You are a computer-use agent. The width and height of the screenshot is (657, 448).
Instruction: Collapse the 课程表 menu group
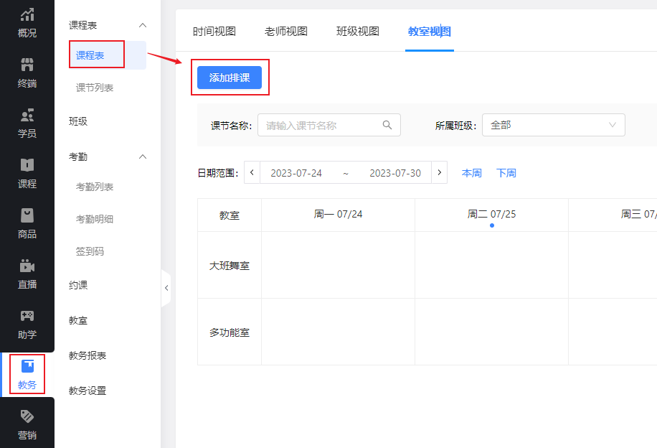pos(142,25)
